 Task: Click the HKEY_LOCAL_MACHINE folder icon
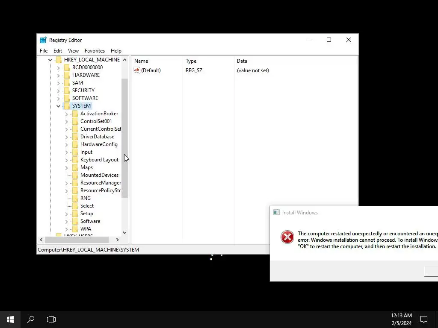[59, 60]
